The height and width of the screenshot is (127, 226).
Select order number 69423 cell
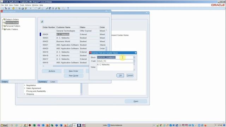(49, 38)
